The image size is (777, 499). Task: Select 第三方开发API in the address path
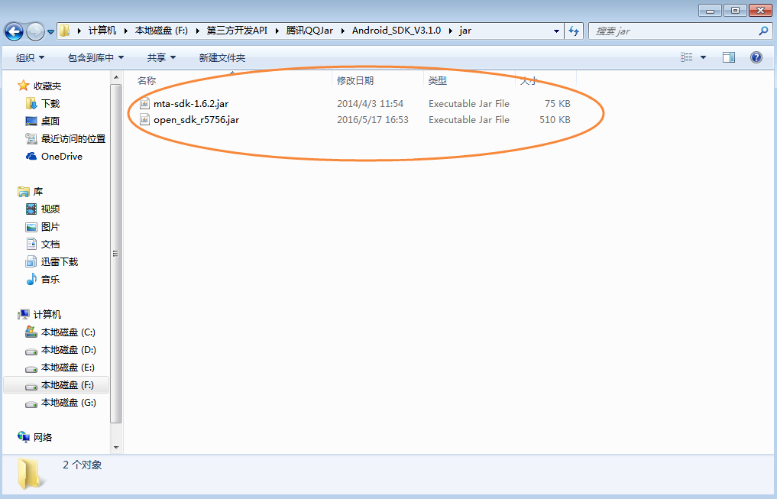coord(237,31)
